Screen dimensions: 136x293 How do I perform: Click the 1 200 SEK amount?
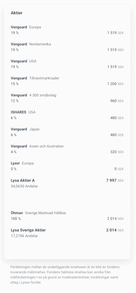point(115,84)
